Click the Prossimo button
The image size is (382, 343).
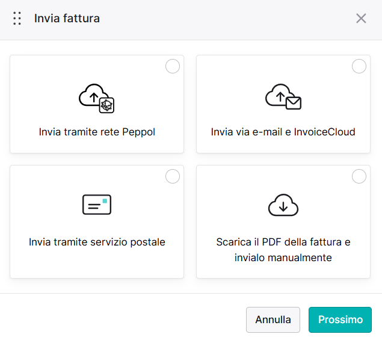[340, 320]
